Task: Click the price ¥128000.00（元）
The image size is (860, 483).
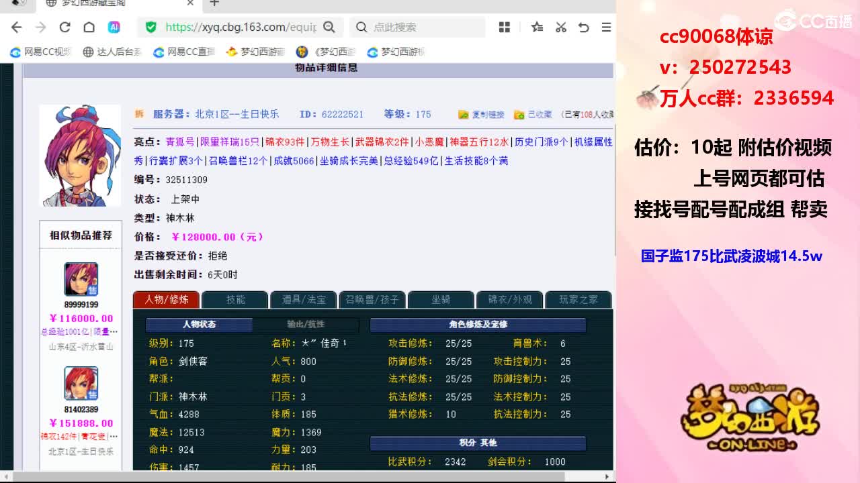Action: (218, 237)
